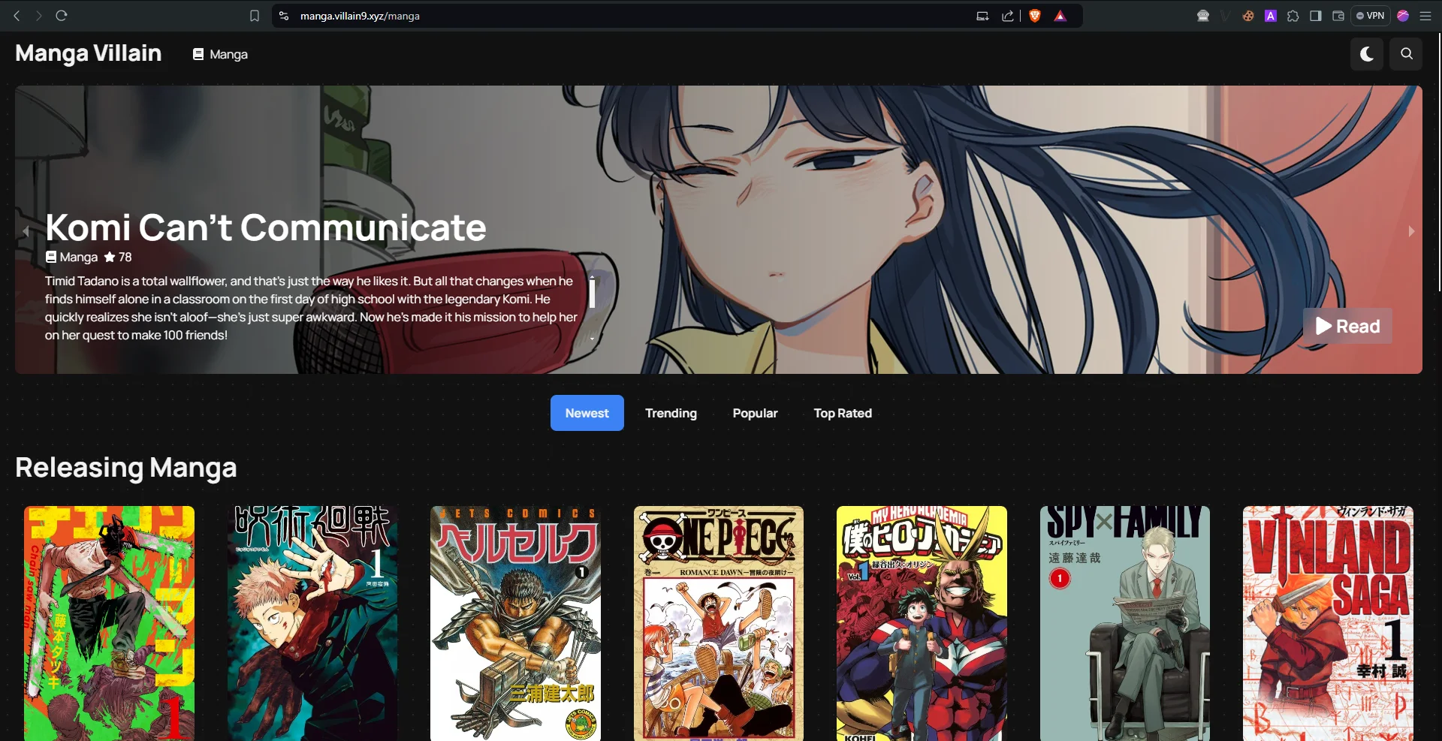Go back using the browser back arrow
The width and height of the screenshot is (1442, 741).
17,16
